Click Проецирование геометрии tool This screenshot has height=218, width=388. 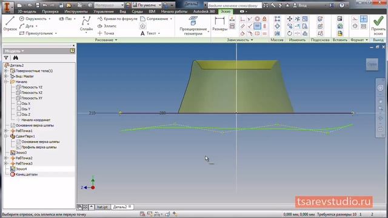[193, 25]
